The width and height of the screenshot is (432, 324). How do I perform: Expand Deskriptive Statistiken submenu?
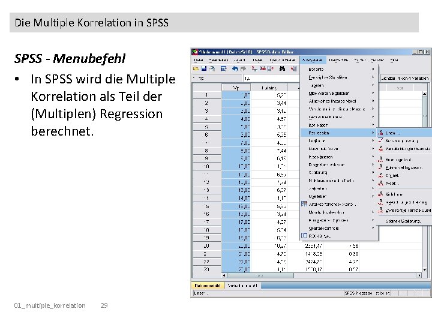[x=339, y=77]
